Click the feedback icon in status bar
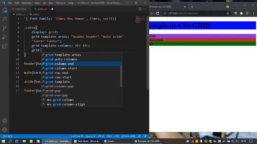Image resolution: width=257 pixels, height=144 pixels. [139, 136]
